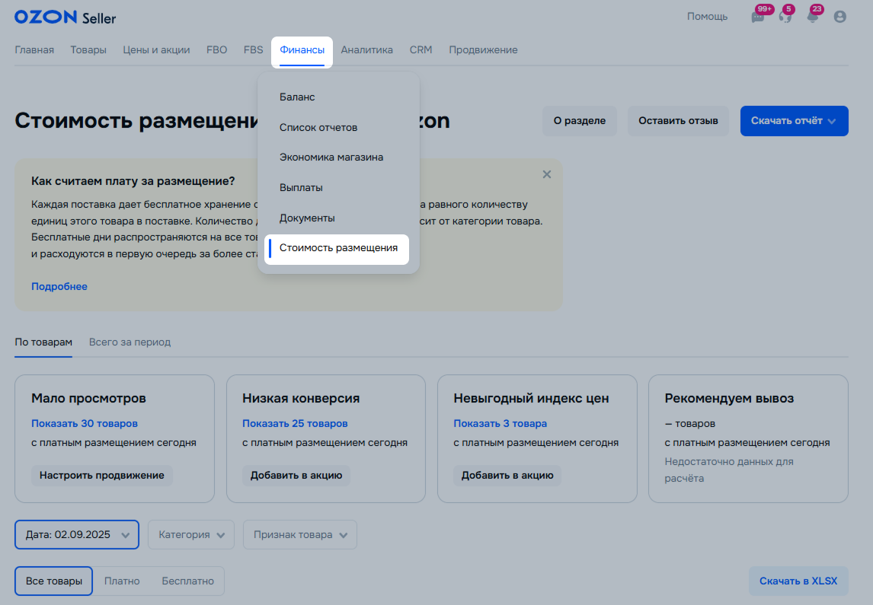Click the Настроить продвижение button

pos(102,476)
